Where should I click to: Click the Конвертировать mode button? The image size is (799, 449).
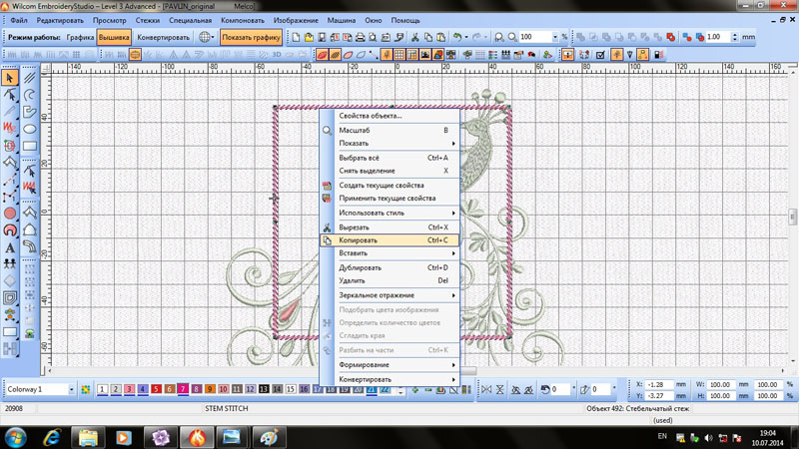[163, 38]
